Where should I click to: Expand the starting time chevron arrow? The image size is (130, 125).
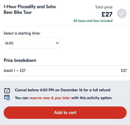click(57, 43)
